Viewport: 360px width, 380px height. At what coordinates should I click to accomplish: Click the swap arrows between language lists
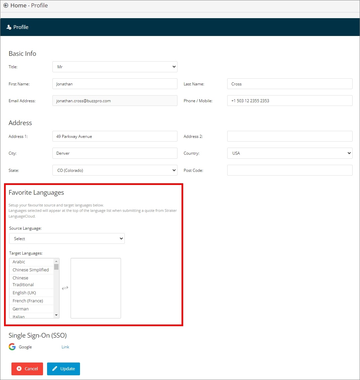[65, 288]
